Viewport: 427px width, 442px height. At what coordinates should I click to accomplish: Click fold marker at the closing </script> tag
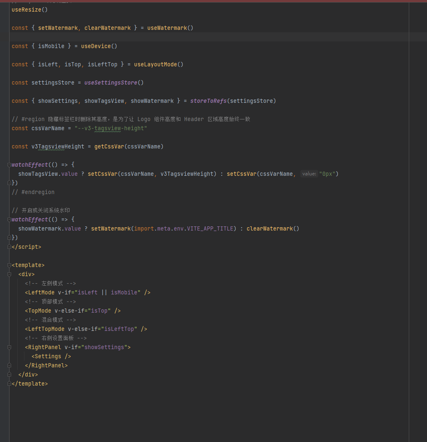[x=9, y=247]
